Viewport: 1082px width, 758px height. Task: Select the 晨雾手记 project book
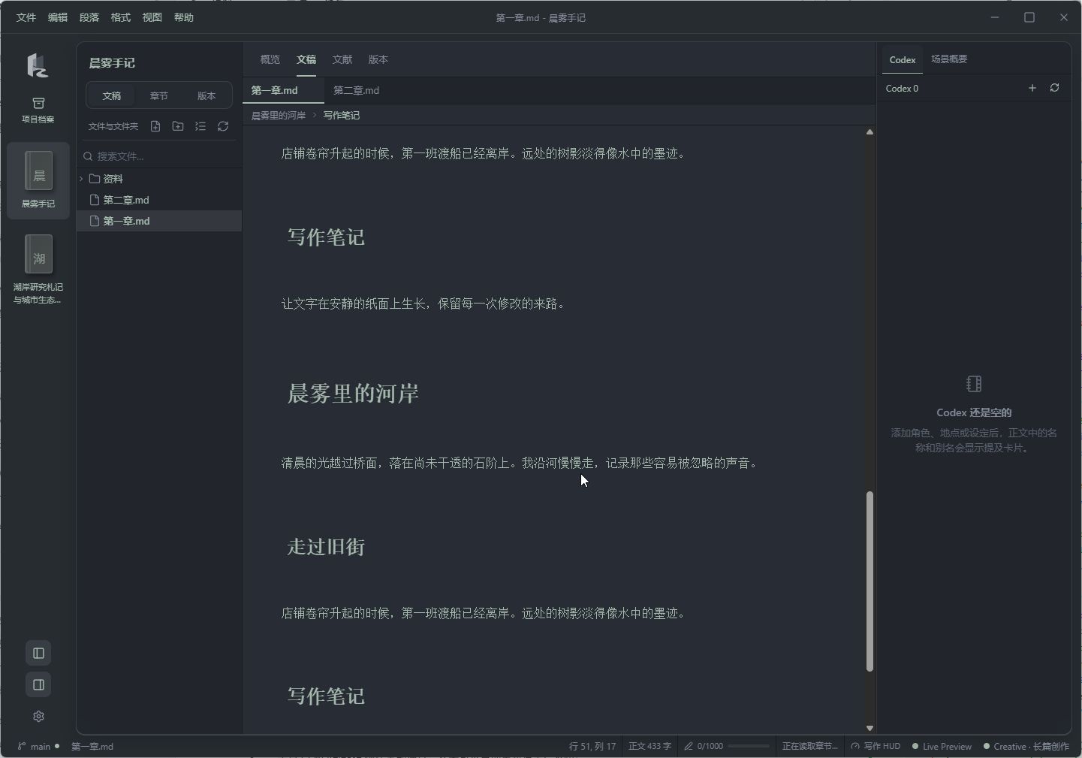38,180
